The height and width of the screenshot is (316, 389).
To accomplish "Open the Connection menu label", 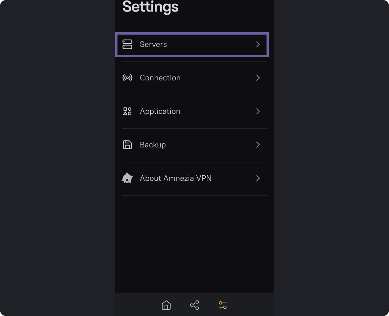I will [160, 78].
